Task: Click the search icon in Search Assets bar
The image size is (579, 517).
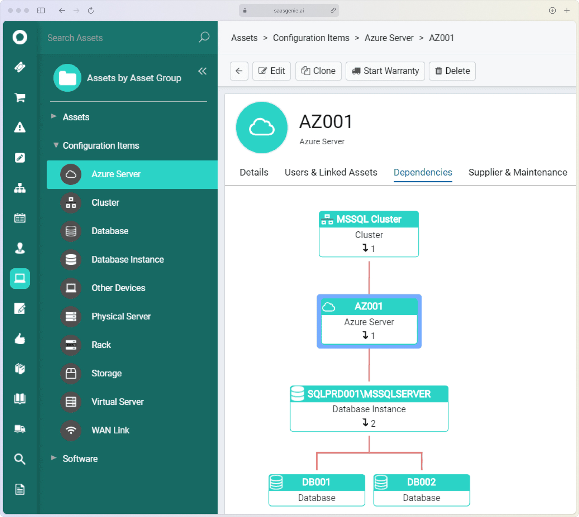Action: click(204, 37)
